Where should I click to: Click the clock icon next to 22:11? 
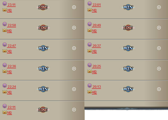[5, 106]
